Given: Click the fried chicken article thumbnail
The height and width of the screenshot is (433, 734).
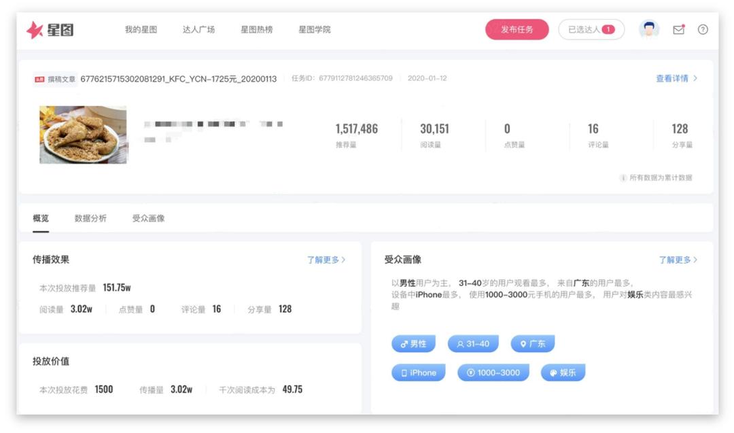Looking at the screenshot, I should tap(83, 134).
